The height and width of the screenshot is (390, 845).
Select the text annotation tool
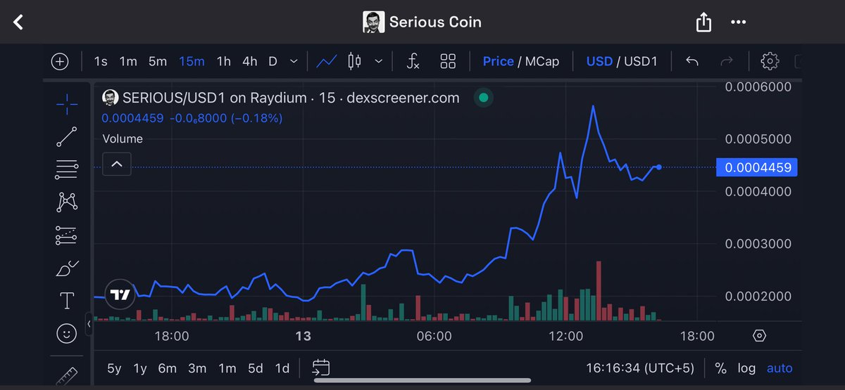coord(67,301)
